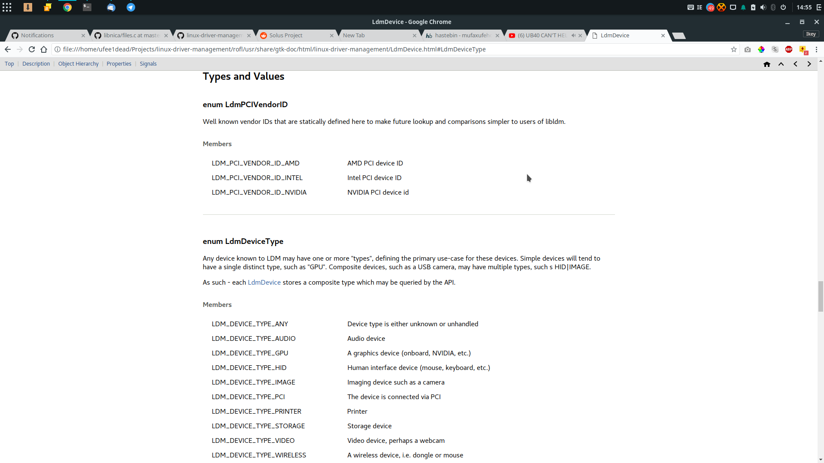This screenshot has width=824, height=463.
Task: Click the page vertical scrollbar thumb
Action: 821,296
